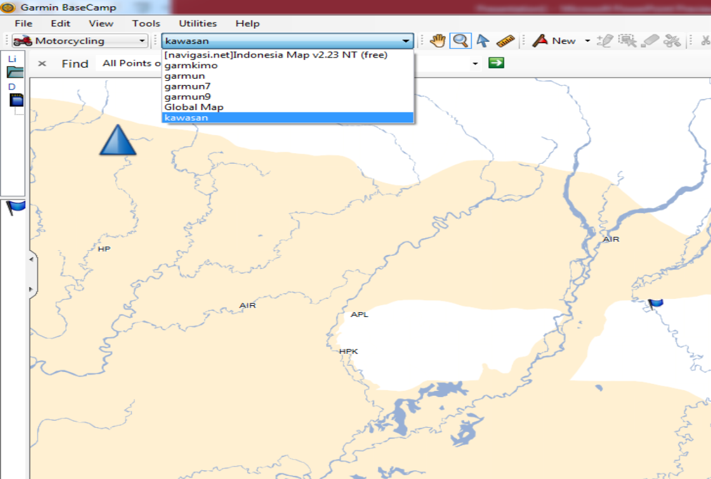
Task: Open the File menu
Action: coord(24,24)
